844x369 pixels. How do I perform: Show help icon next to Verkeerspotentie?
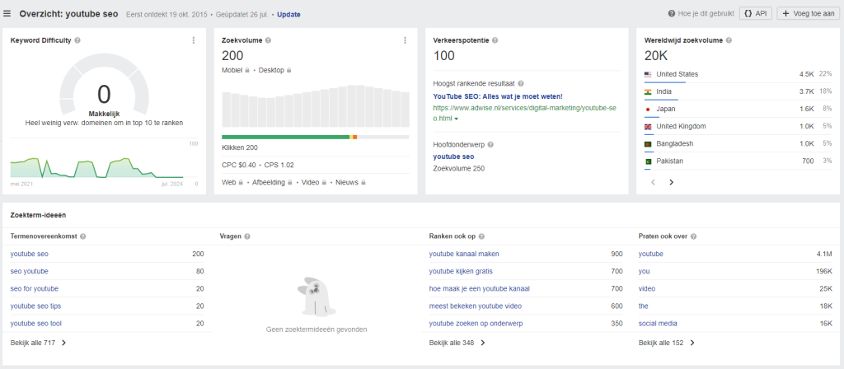[495, 40]
